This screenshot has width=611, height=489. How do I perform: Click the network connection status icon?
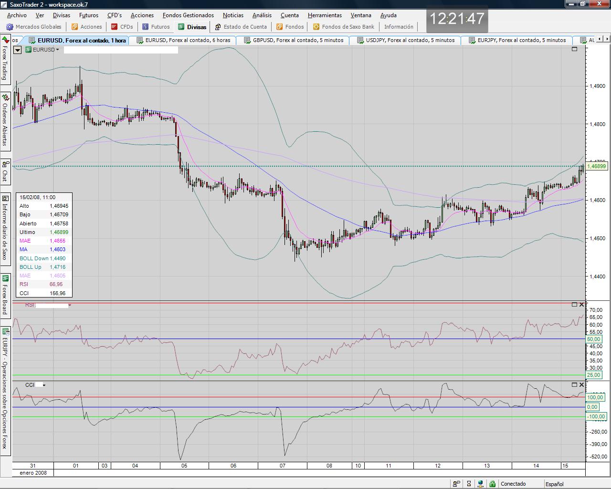coord(480,484)
